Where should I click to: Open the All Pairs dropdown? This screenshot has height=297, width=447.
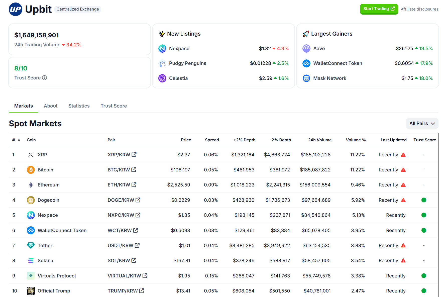pyautogui.click(x=422, y=123)
